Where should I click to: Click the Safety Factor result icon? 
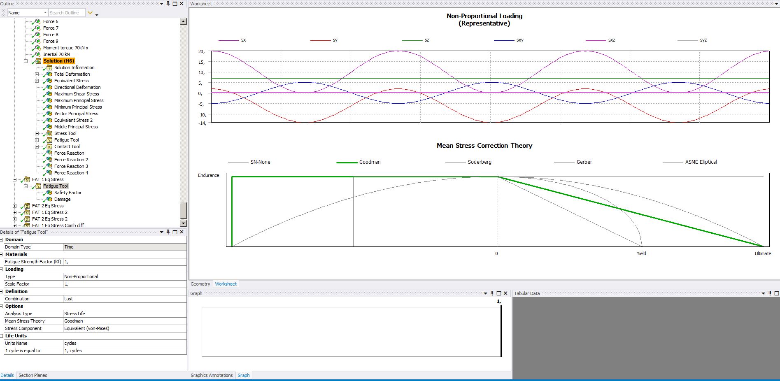[49, 193]
